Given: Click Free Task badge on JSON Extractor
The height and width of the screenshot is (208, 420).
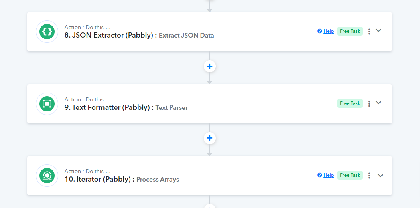Looking at the screenshot, I should 350,31.
